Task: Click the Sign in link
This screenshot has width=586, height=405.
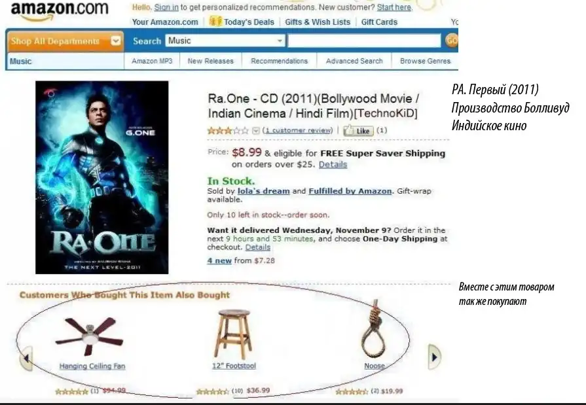Action: (166, 7)
